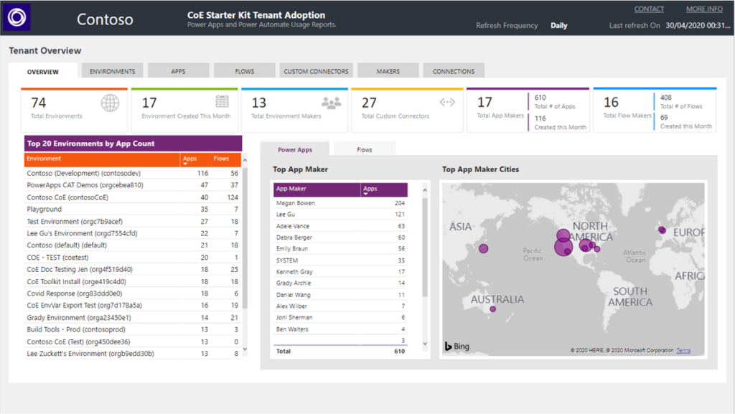Click the circular Contoso logo in top-left corner
This screenshot has height=414, width=735.
[x=17, y=17]
